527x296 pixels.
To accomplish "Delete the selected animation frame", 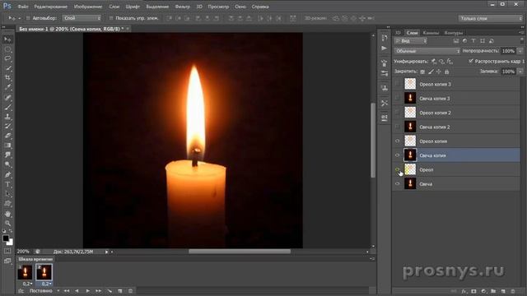I will (x=131, y=290).
